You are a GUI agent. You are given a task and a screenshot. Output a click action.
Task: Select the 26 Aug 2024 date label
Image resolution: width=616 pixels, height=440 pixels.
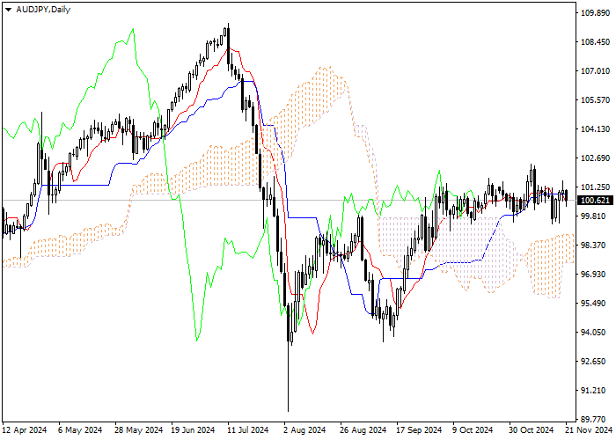[x=363, y=430]
